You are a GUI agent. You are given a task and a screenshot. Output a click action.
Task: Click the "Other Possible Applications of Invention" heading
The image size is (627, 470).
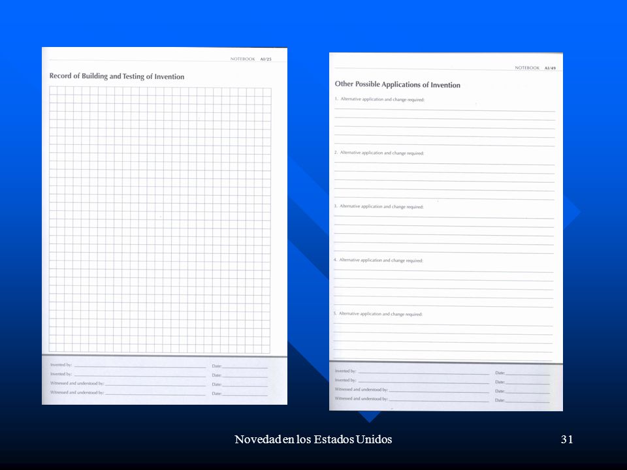pyautogui.click(x=398, y=84)
